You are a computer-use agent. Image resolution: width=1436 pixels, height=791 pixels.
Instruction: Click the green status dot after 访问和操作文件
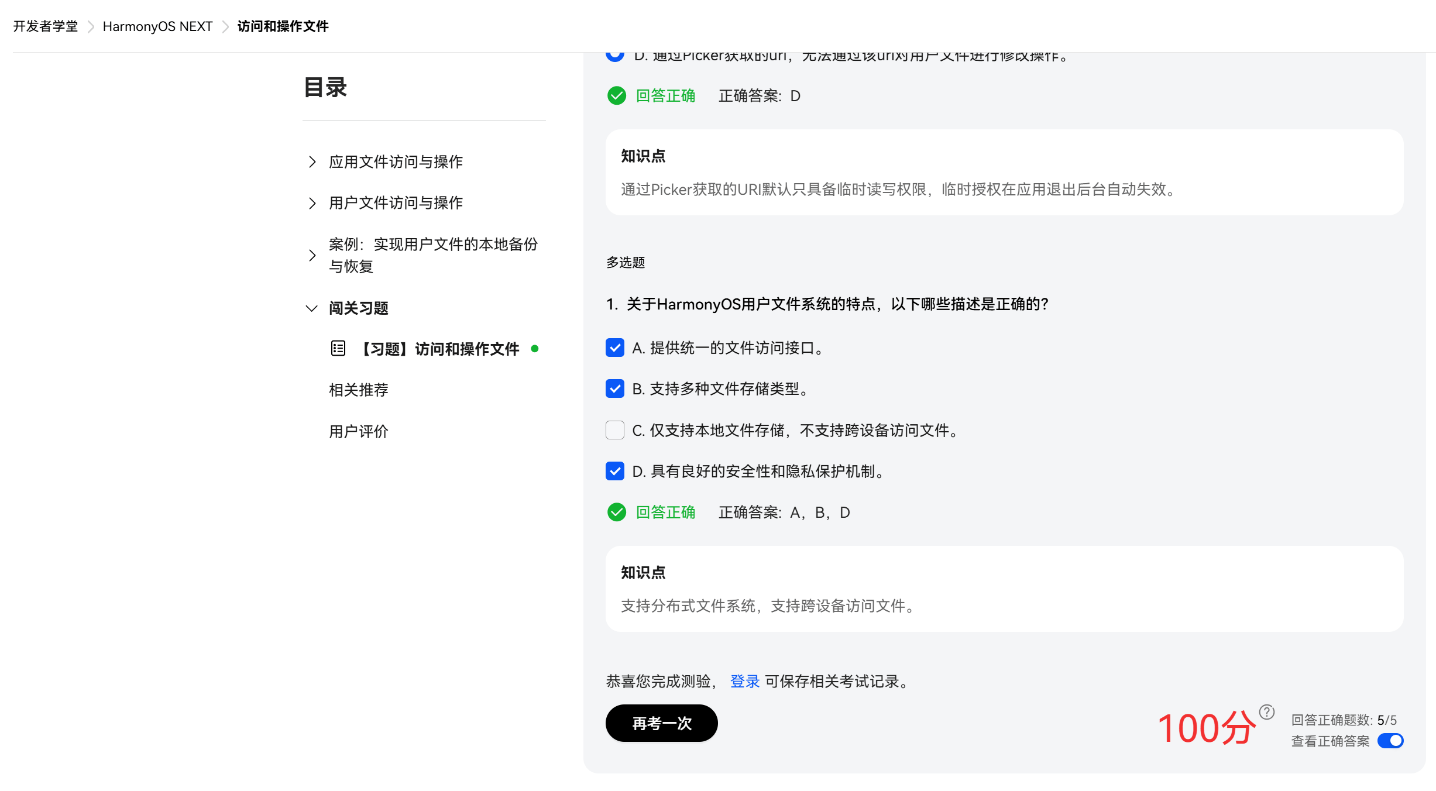coord(534,349)
